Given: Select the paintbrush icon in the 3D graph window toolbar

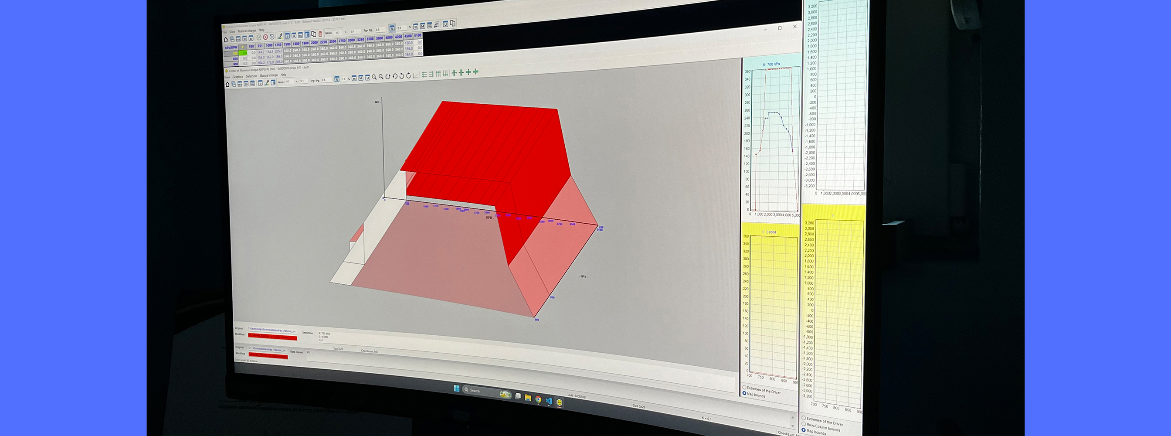Looking at the screenshot, I should pos(267,83).
